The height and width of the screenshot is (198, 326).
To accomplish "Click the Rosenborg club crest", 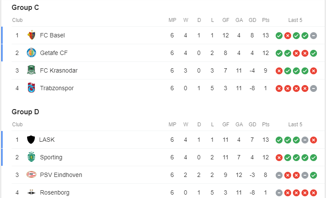I will tap(31, 192).
